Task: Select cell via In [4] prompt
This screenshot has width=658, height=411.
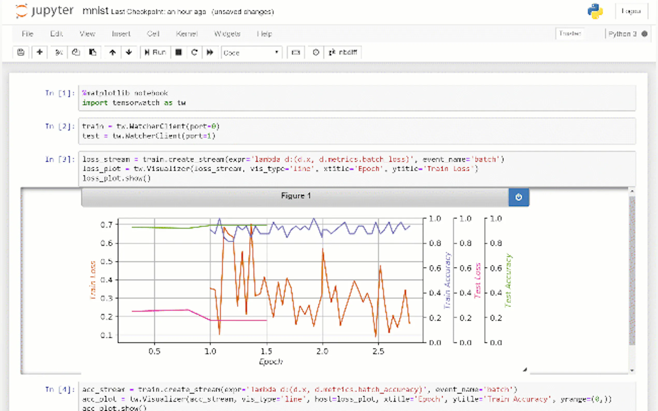Action: 60,390
